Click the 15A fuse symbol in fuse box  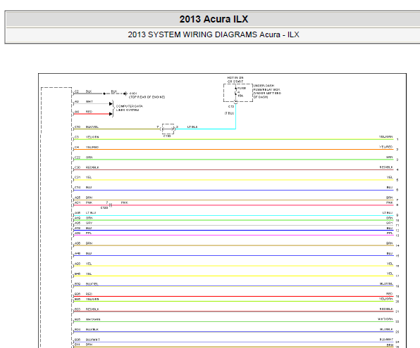pos(235,91)
